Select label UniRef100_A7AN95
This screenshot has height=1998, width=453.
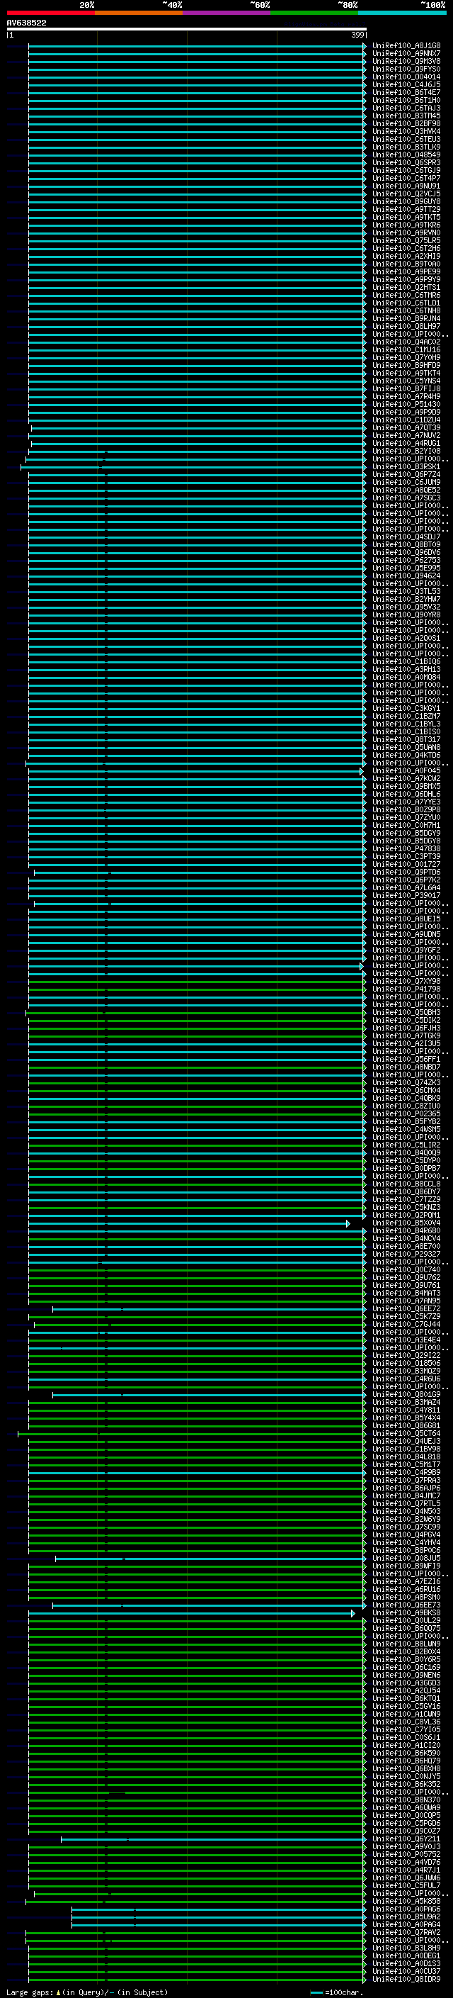click(x=406, y=1301)
